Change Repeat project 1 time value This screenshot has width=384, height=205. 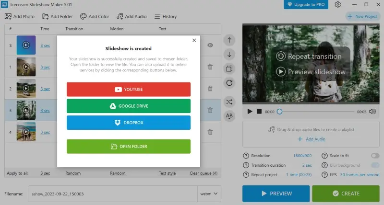point(299,175)
